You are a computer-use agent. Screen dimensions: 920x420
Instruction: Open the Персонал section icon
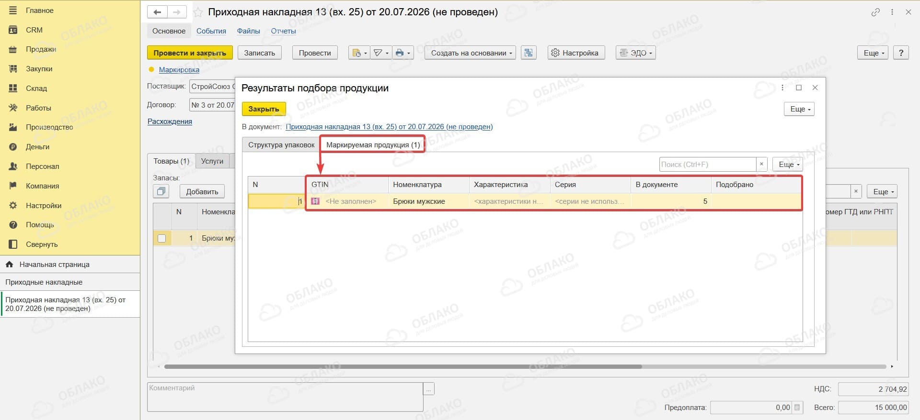(x=13, y=166)
